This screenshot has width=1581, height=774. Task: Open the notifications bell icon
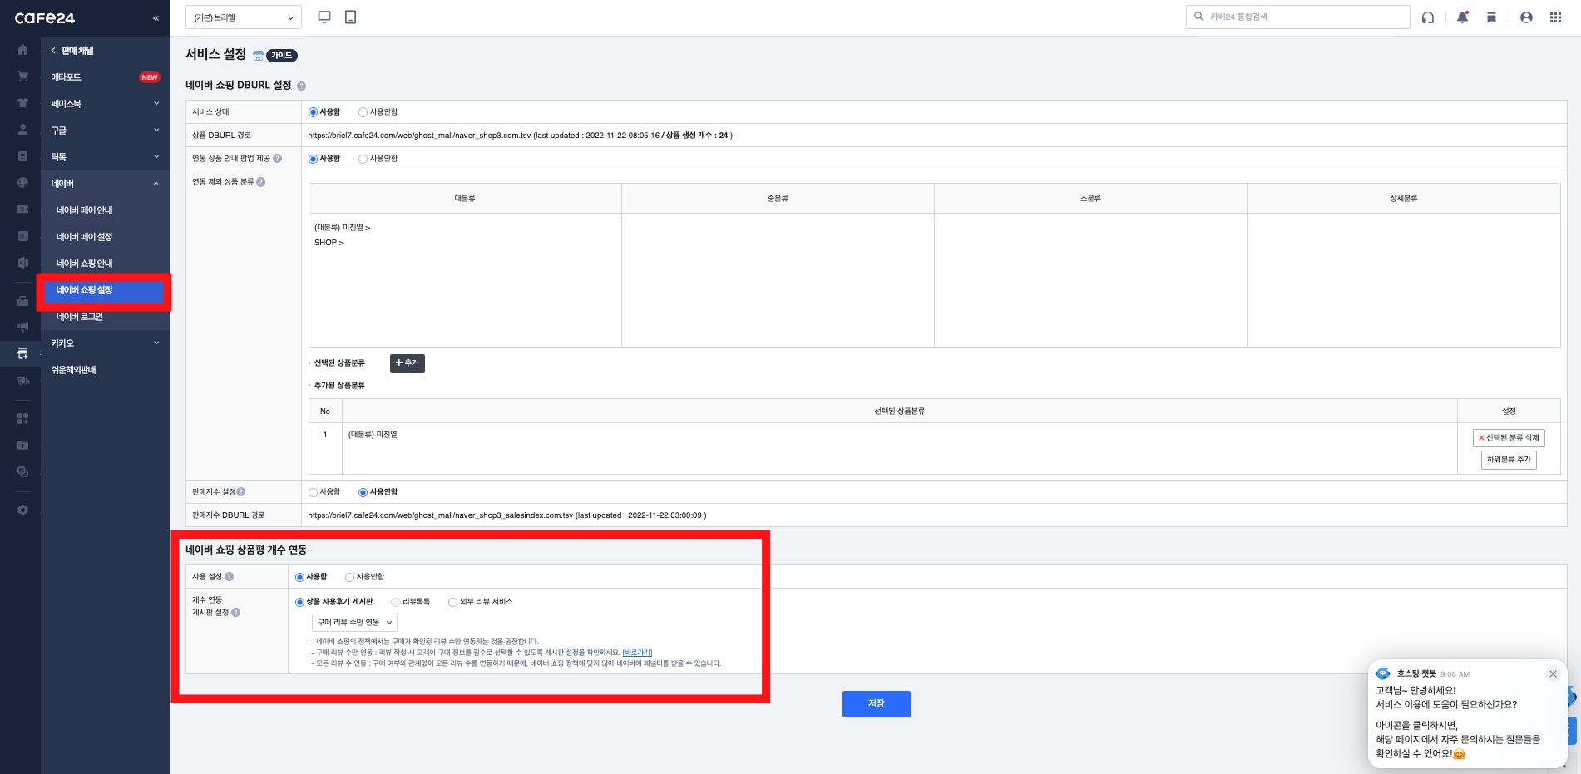point(1462,17)
